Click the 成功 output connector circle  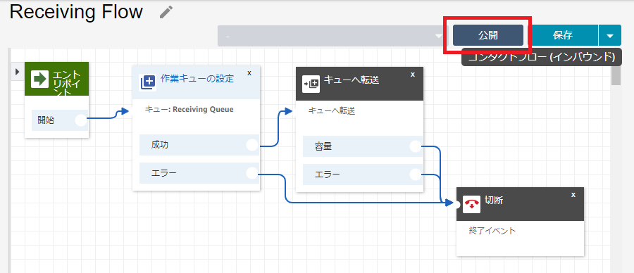coord(252,145)
